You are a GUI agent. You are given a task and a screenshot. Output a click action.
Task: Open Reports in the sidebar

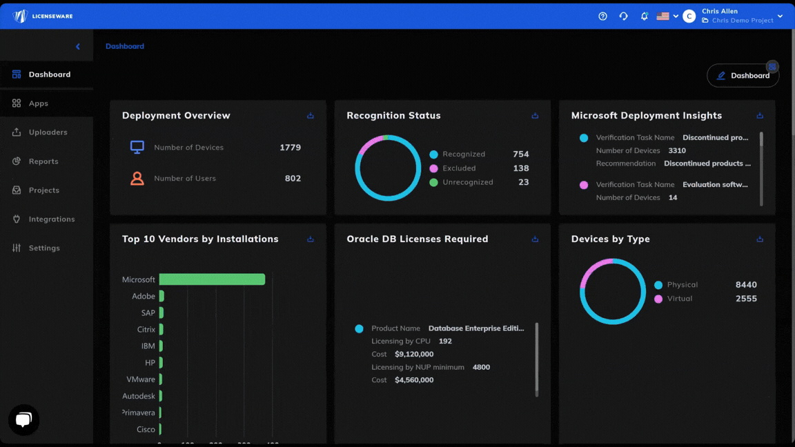pos(47,161)
